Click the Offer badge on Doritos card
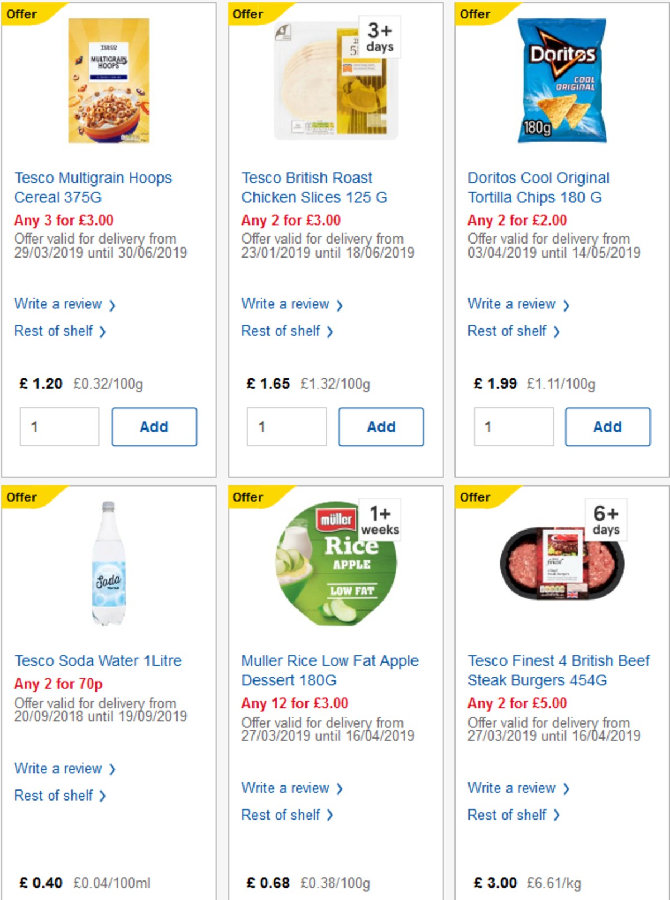This screenshot has height=900, width=670. pos(475,14)
